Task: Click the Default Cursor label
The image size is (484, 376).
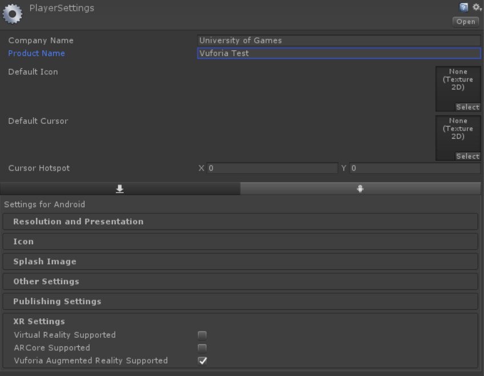Action: tap(38, 121)
